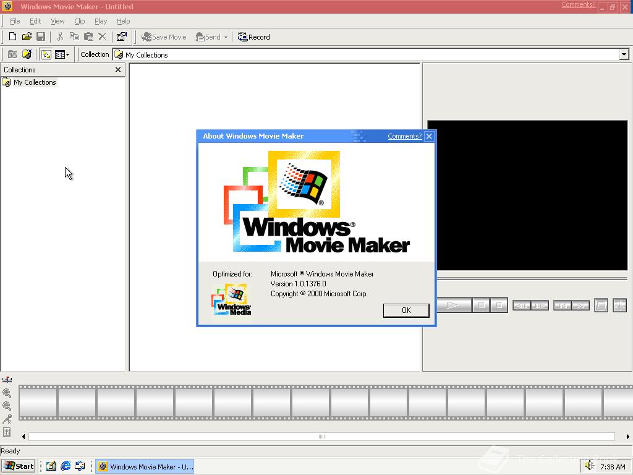The height and width of the screenshot is (475, 633).
Task: Click the Save Movie toolbar button
Action: (164, 37)
